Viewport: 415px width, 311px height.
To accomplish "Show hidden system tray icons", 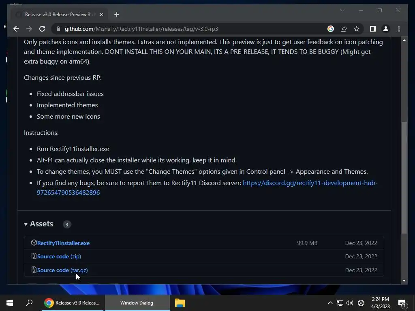I will coord(330,303).
